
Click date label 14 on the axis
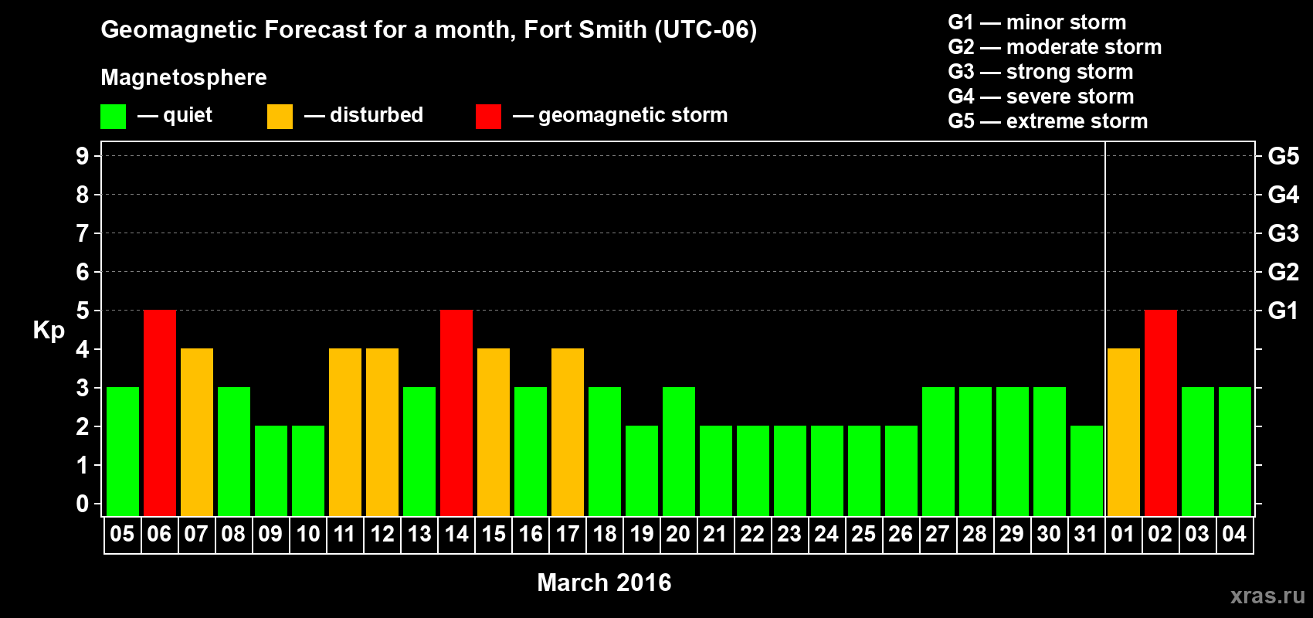click(x=456, y=534)
